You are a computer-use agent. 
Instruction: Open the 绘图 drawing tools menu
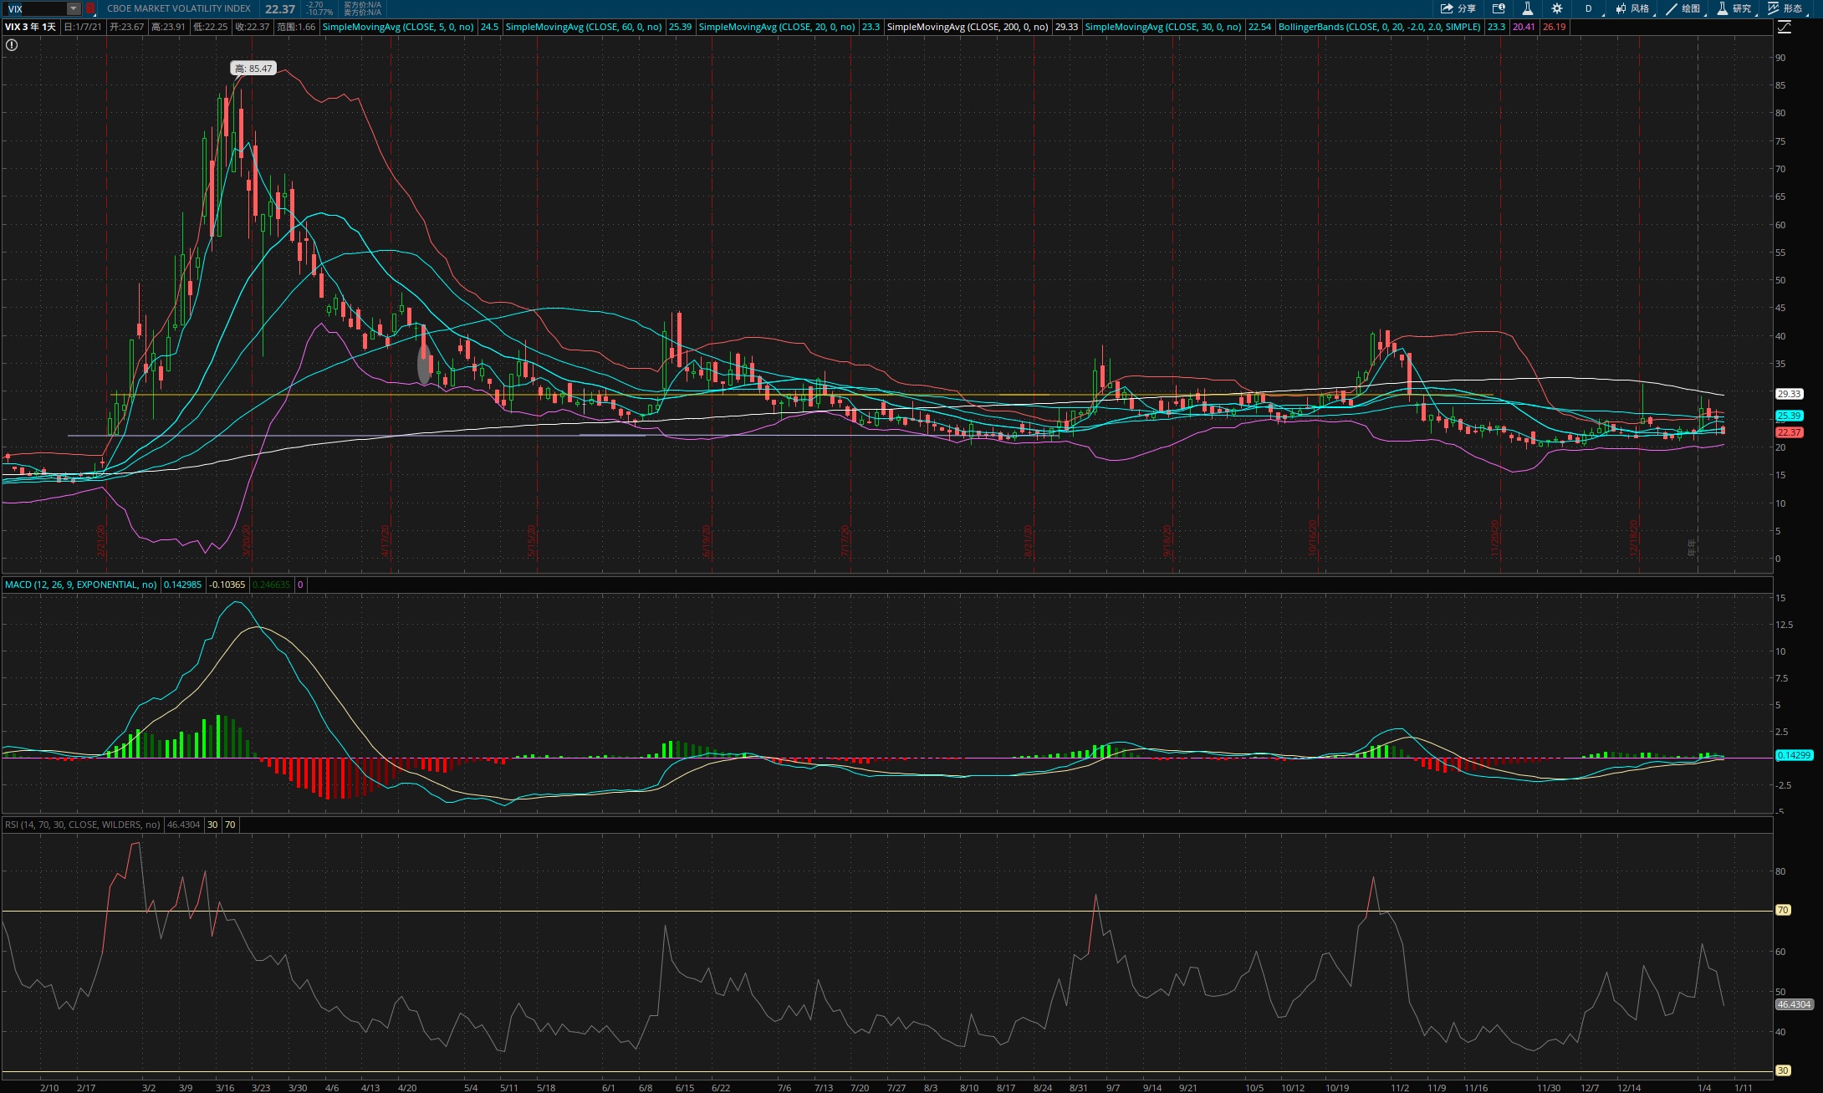1683,8
